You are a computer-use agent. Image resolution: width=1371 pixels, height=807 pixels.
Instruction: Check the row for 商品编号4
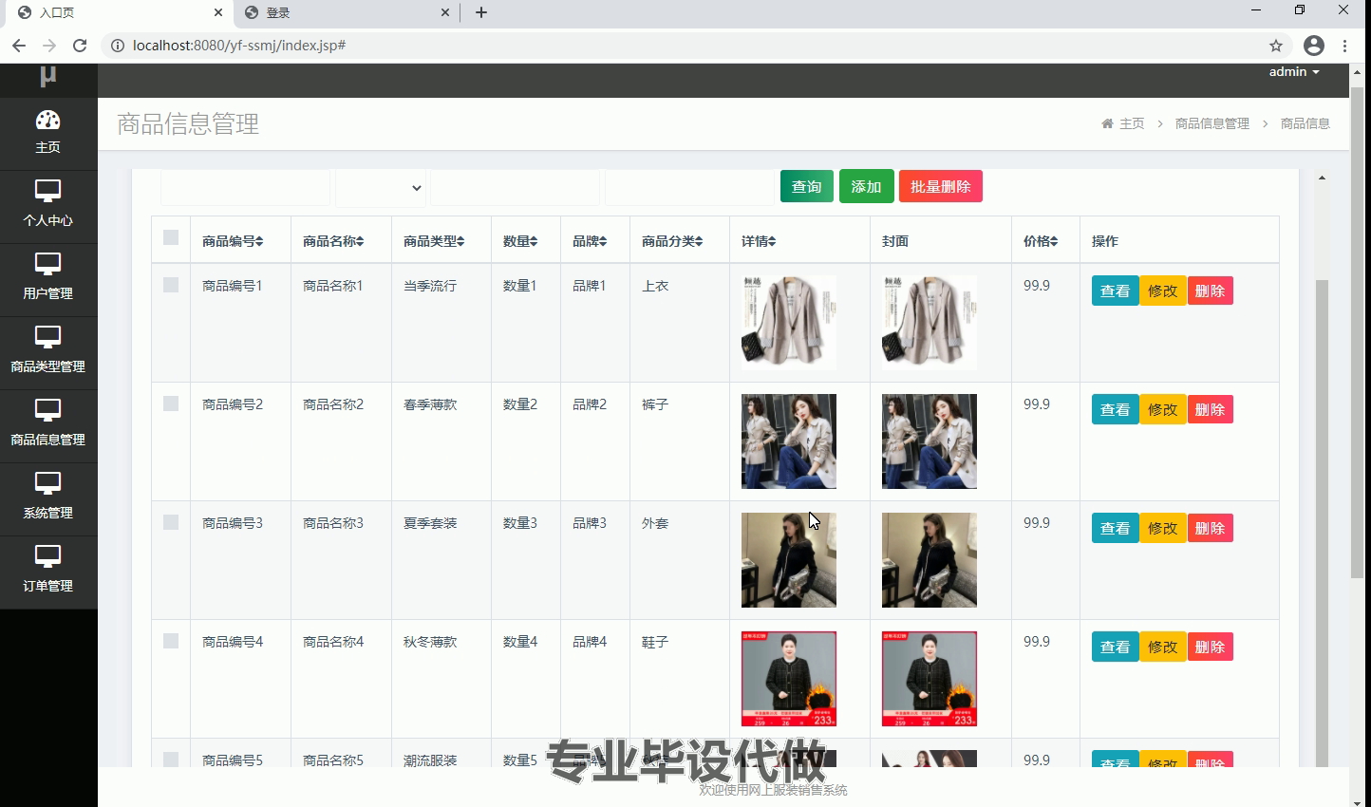pos(171,641)
